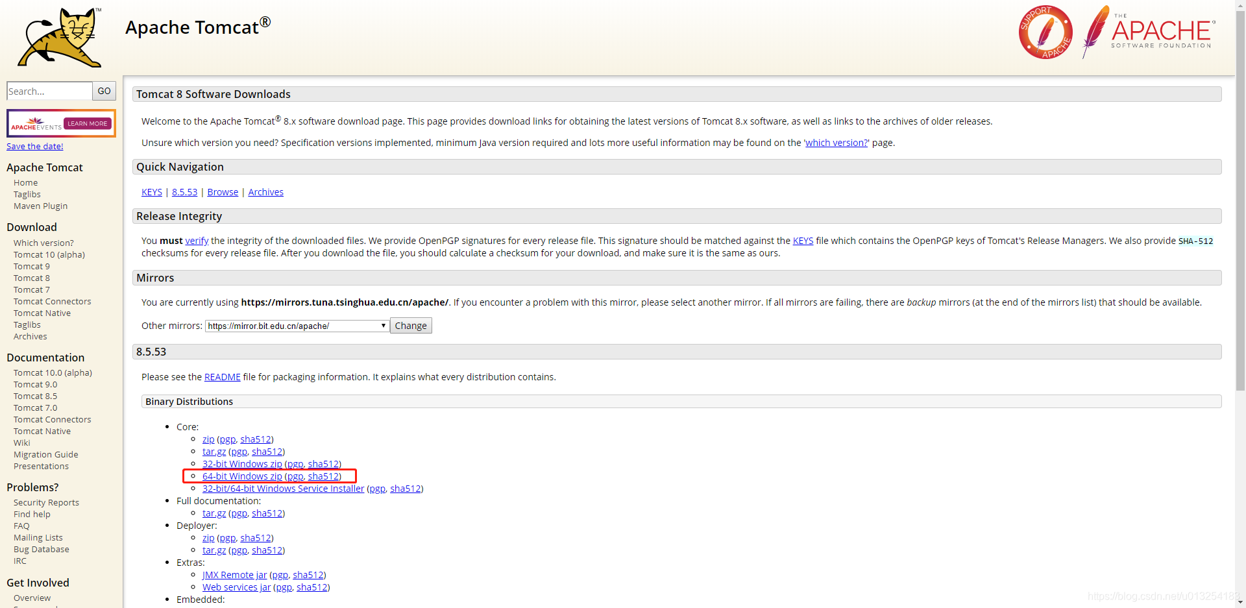Open Find help sidebar link
This screenshot has width=1246, height=608.
pyautogui.click(x=32, y=515)
